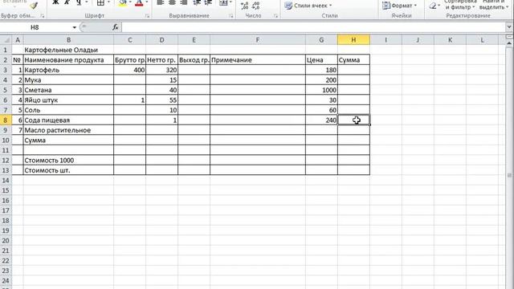
Task: Select price cell 240
Action: (x=321, y=120)
